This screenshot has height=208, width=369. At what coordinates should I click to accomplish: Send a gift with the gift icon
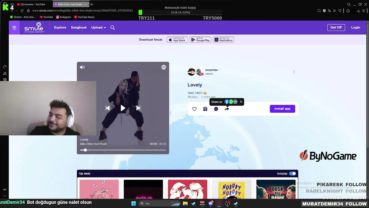pos(205,109)
